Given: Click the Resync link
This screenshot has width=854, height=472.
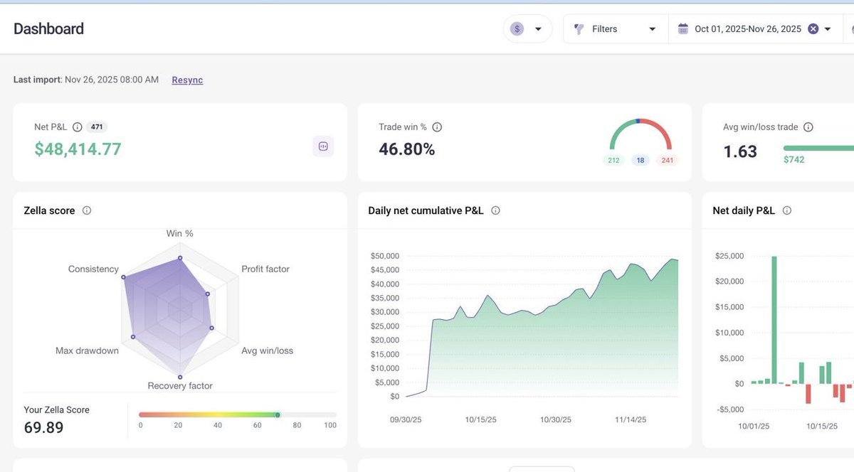Looking at the screenshot, I should 187,80.
